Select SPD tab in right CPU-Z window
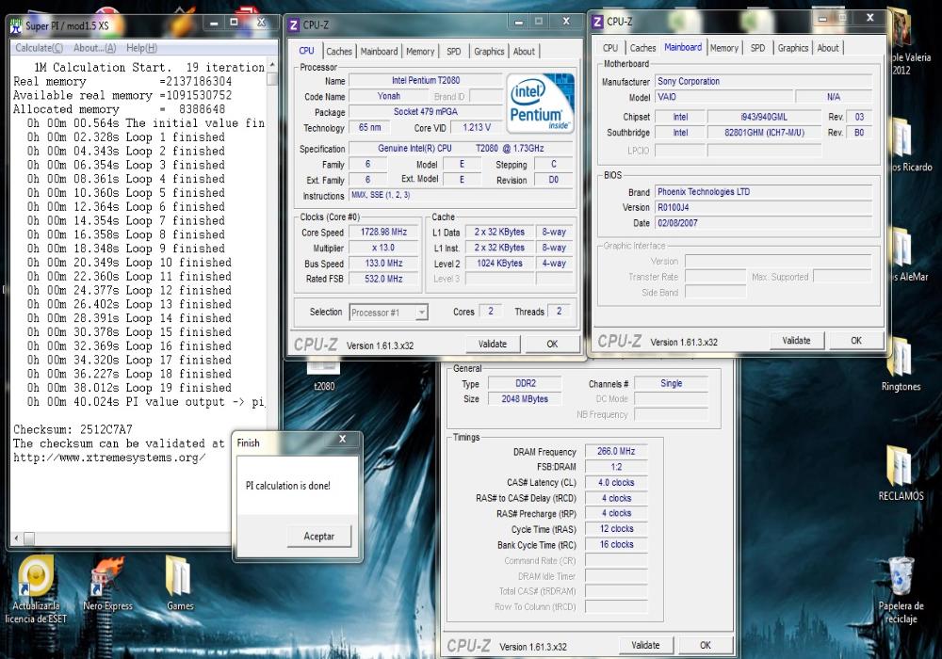 (x=757, y=48)
